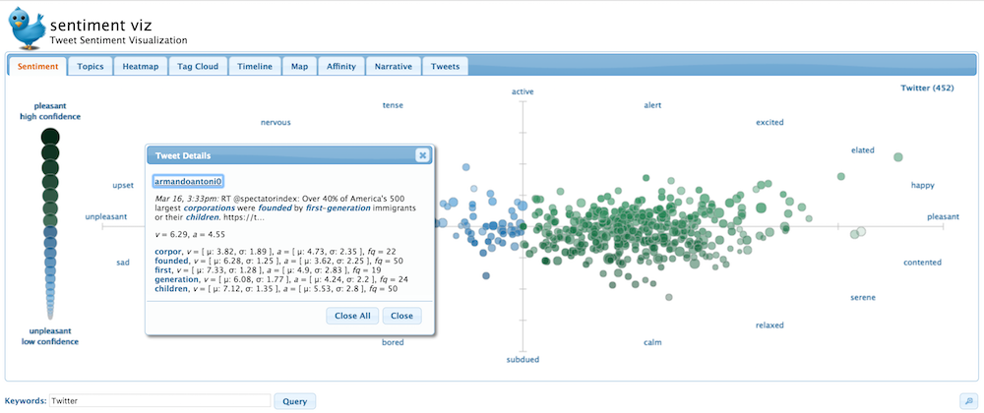This screenshot has height=413, width=984.
Task: Click the largest dark green legend circle
Action: point(50,136)
